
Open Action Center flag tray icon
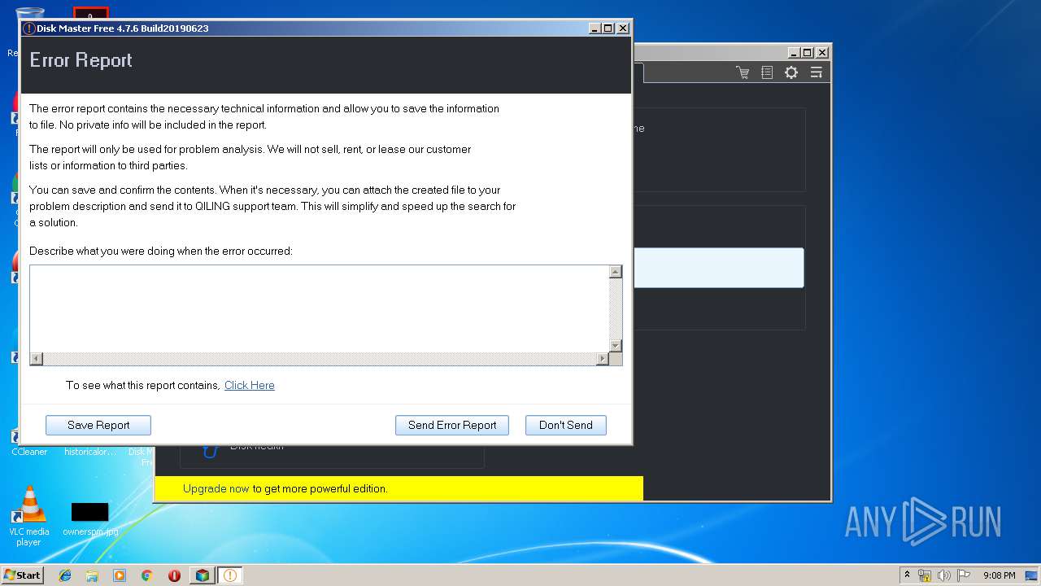click(964, 575)
